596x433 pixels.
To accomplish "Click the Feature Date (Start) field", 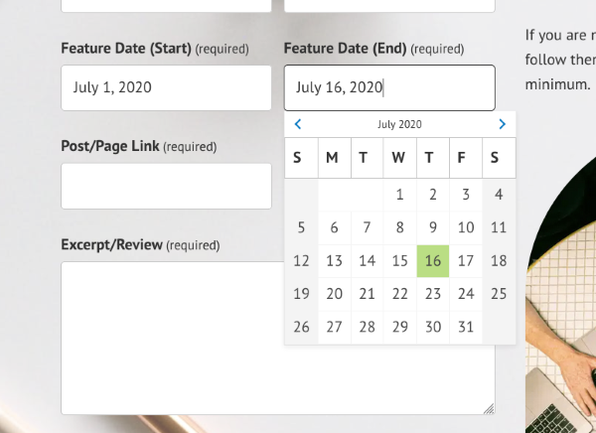I will [166, 87].
